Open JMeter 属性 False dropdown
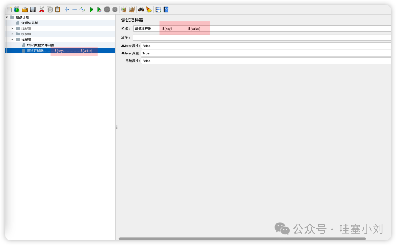Screen dimensions: 396x245 pyautogui.click(x=266, y=46)
